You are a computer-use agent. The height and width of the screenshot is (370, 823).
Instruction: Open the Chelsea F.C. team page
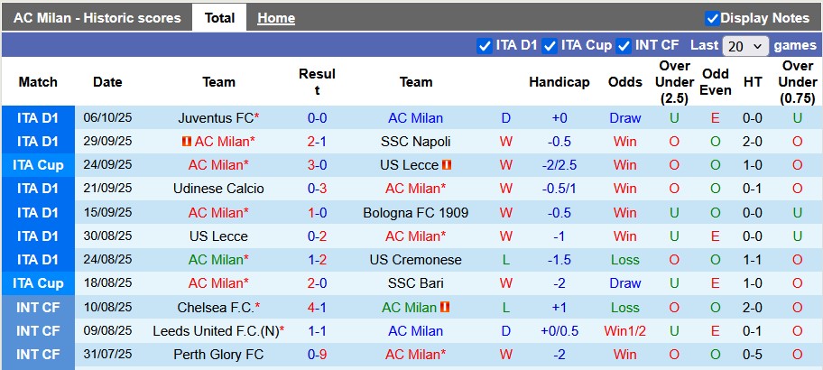[x=216, y=308]
